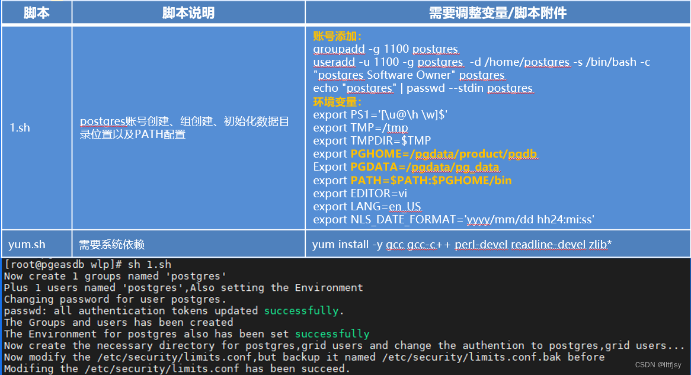Click the echo passwd --stdin line
The image size is (691, 375).
(424, 89)
